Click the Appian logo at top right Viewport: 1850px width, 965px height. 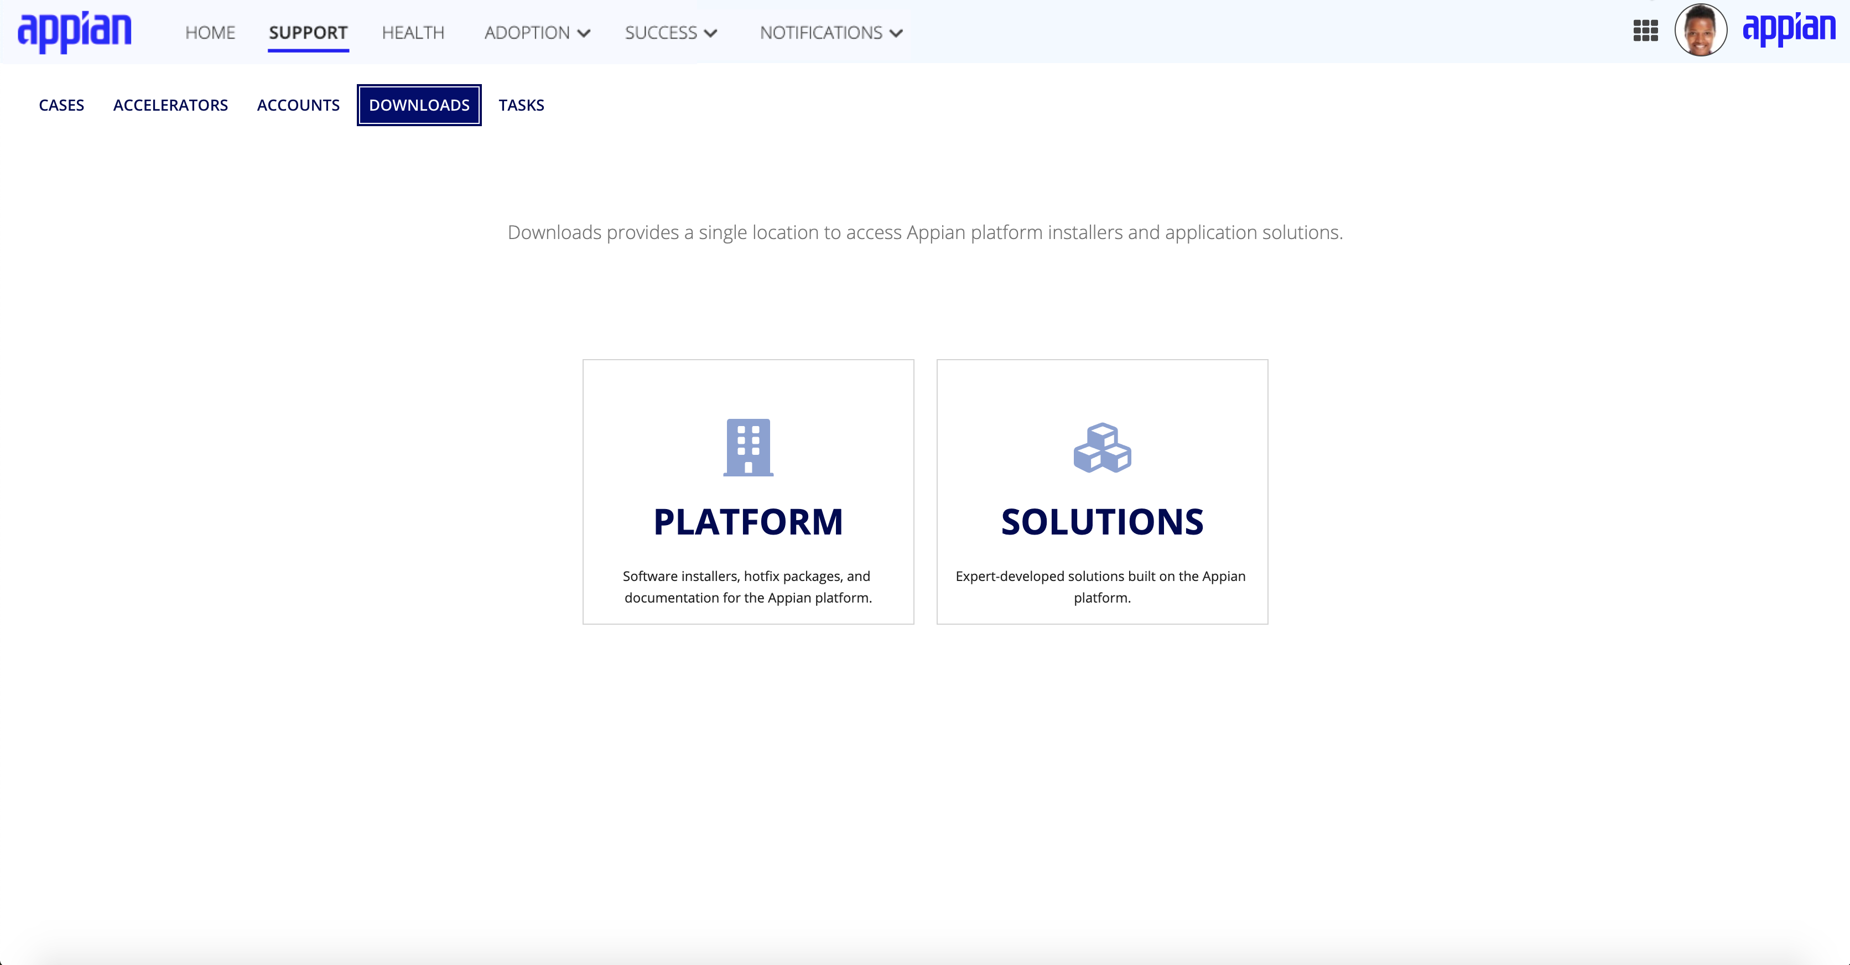click(x=1789, y=29)
